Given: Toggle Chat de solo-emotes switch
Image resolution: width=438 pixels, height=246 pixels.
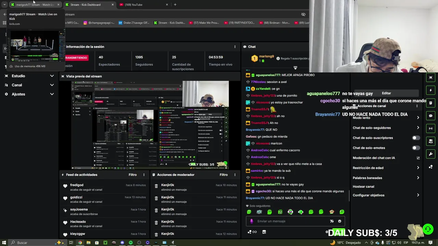Looking at the screenshot, I should (416, 148).
